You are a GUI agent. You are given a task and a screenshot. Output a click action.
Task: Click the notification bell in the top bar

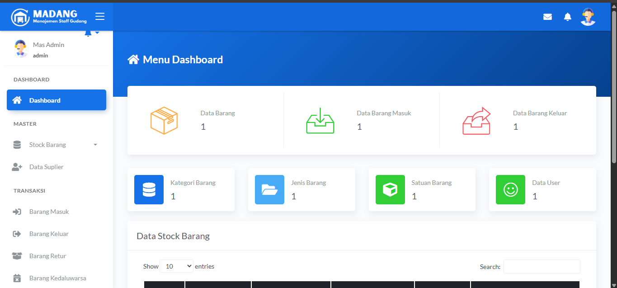click(567, 17)
